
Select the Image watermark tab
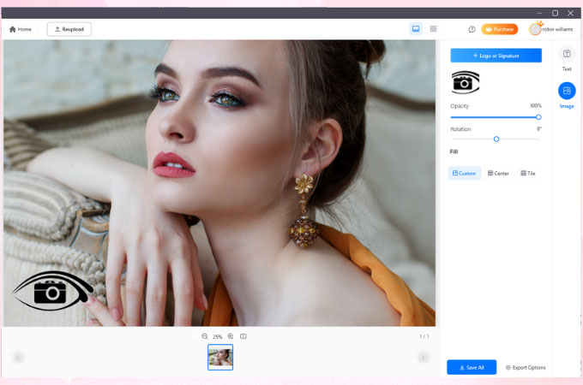(567, 94)
